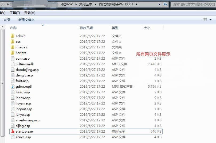Select the admin folder icon
The width and height of the screenshot is (216, 143).
click(12, 36)
